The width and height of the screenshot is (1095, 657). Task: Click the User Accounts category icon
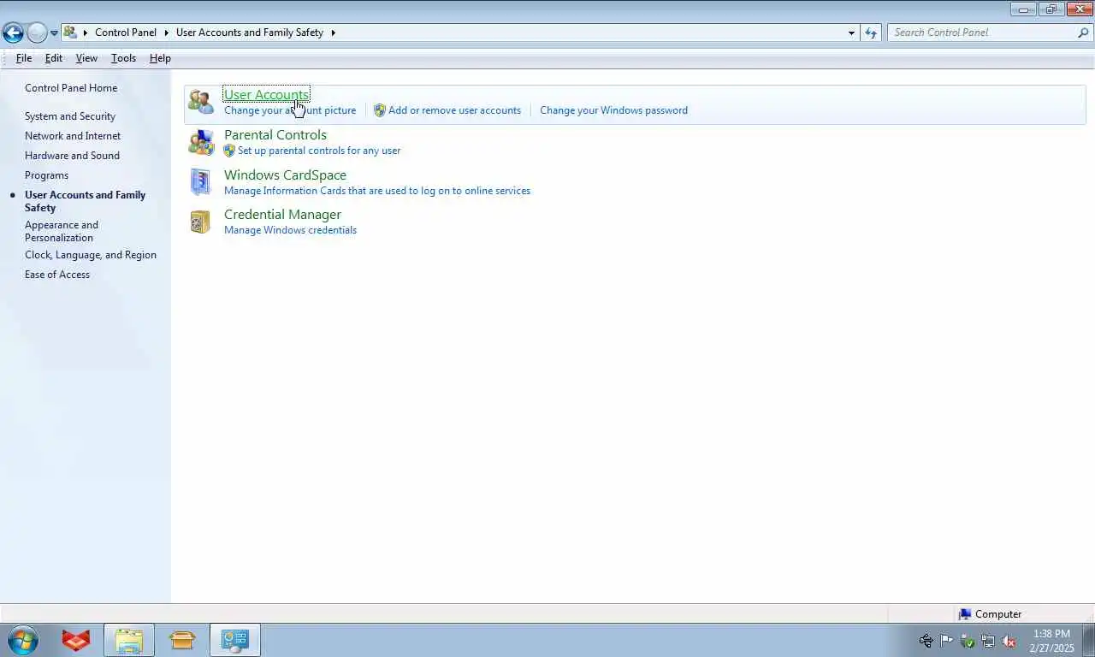coord(201,102)
